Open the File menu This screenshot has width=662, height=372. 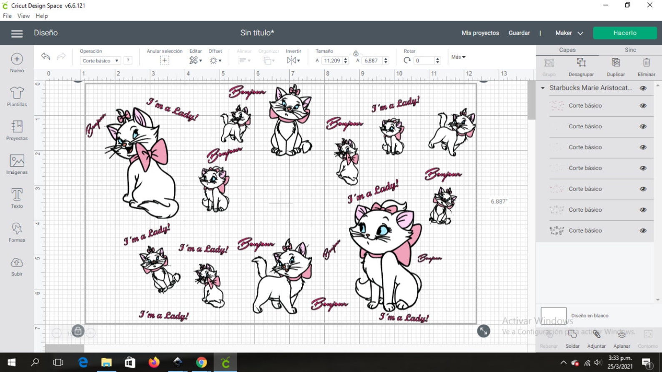(7, 16)
